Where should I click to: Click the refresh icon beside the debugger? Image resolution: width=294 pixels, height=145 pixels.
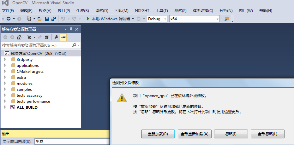(139, 19)
